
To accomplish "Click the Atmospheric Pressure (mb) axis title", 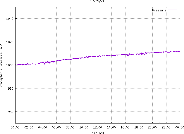I will [1, 66].
